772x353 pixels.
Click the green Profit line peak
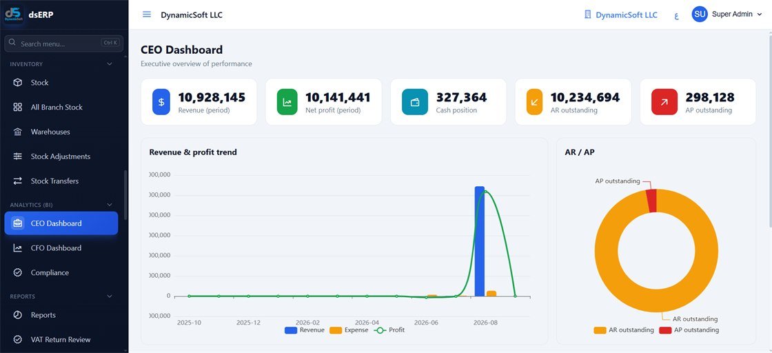pos(486,192)
